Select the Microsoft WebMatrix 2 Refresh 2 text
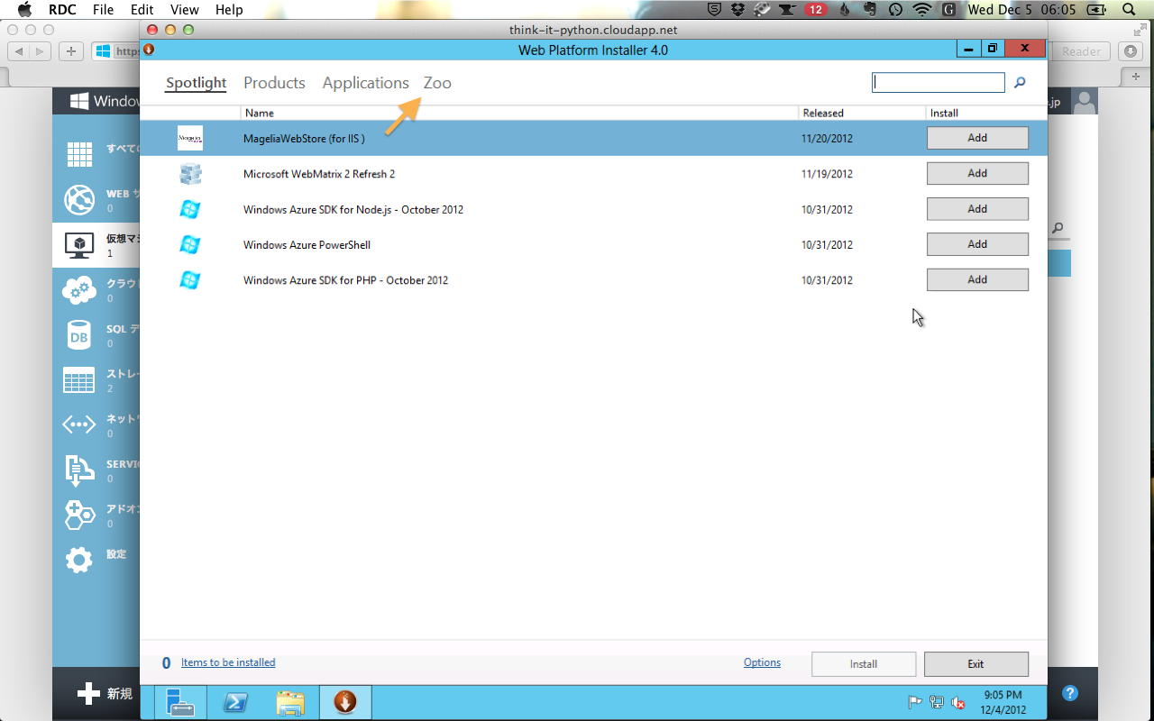 tap(319, 174)
